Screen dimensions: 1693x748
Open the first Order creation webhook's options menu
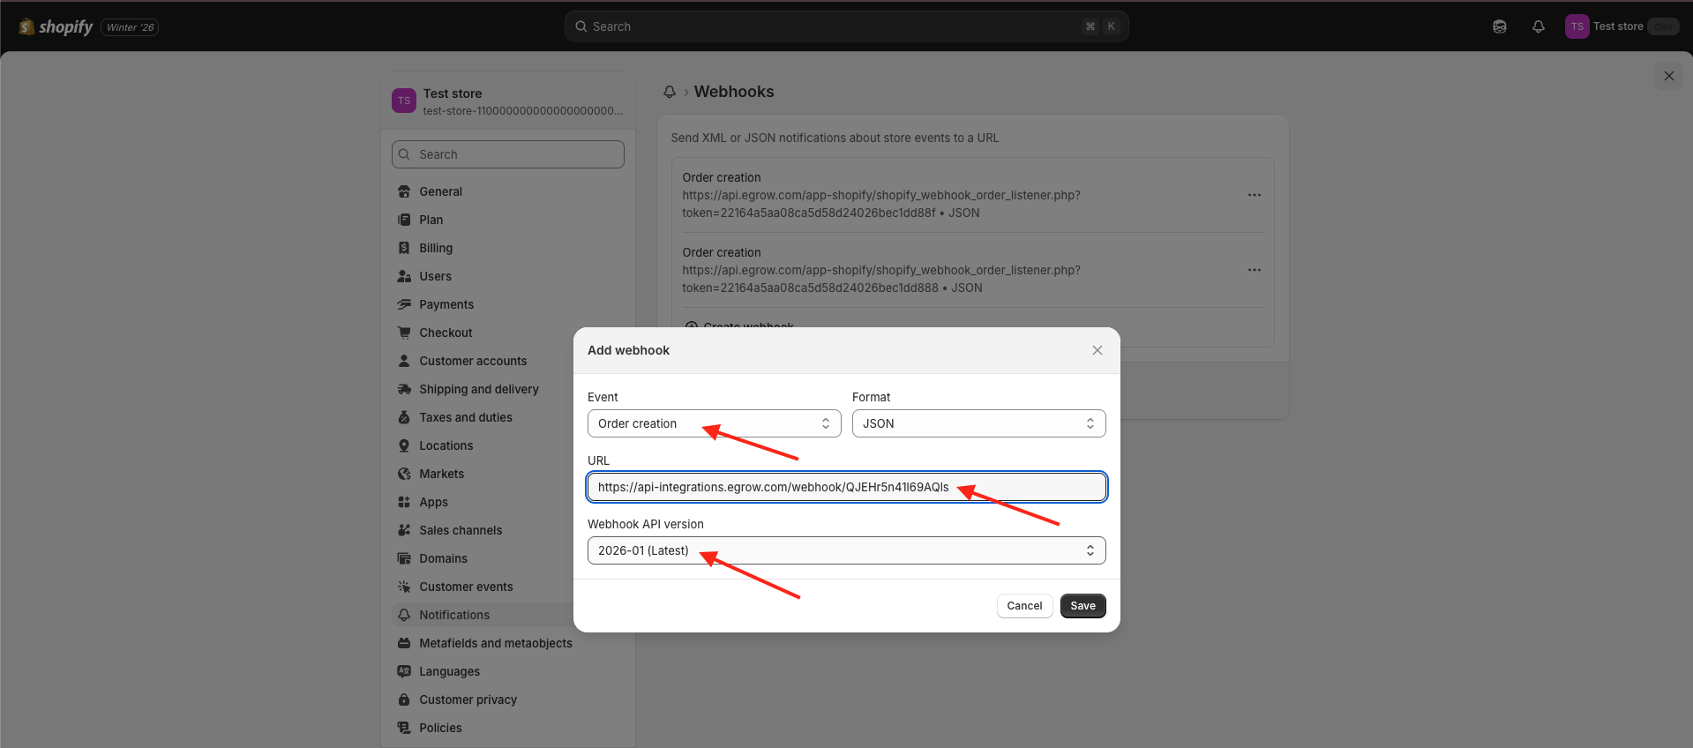pos(1255,195)
